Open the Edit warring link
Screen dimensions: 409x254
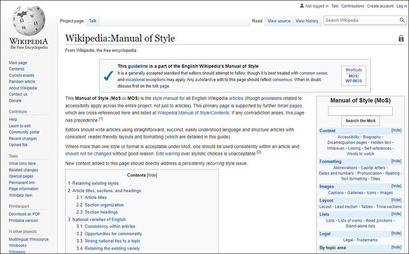168,154
